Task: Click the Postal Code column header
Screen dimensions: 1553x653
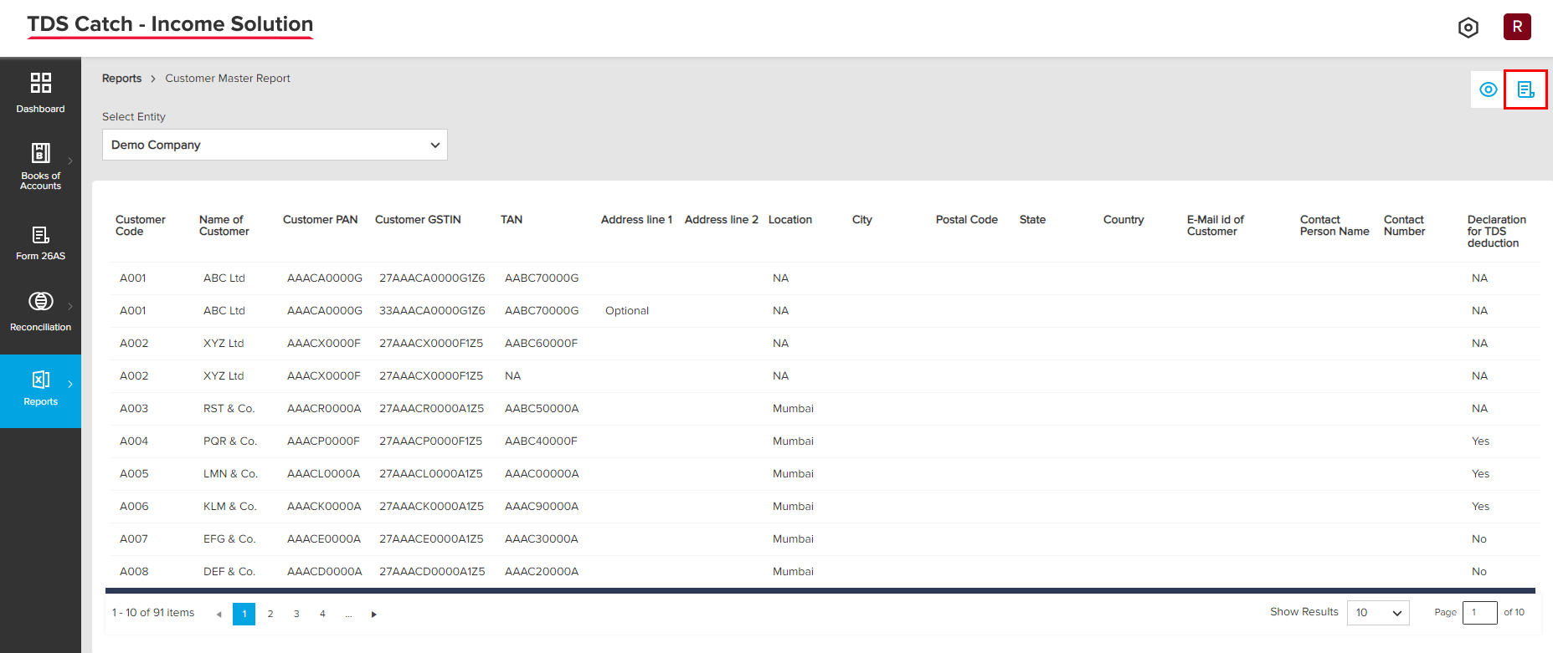Action: point(967,220)
